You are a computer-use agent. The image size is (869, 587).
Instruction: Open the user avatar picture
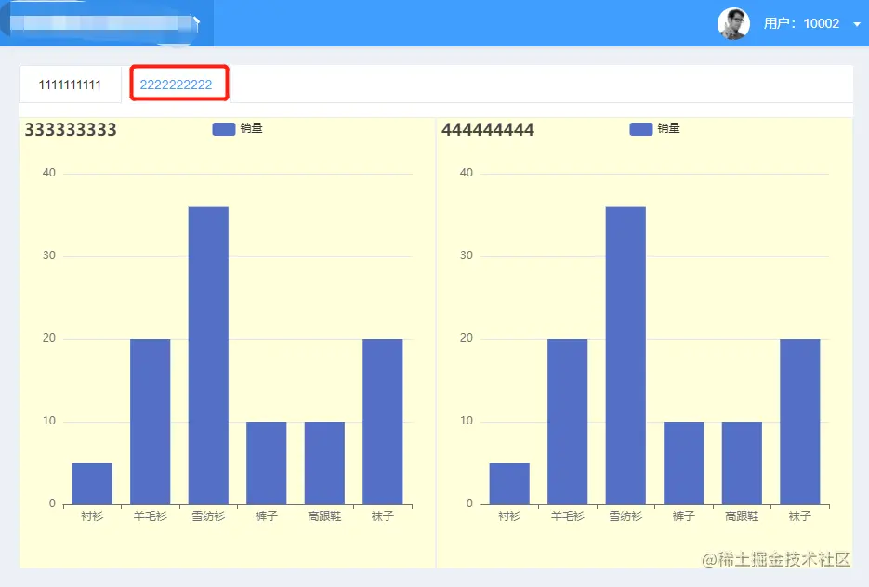[x=733, y=23]
